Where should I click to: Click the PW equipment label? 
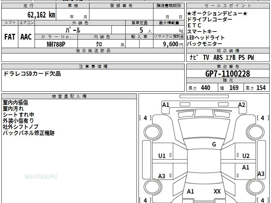click(x=251, y=58)
